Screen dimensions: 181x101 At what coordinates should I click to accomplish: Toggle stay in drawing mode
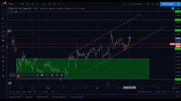3,61
